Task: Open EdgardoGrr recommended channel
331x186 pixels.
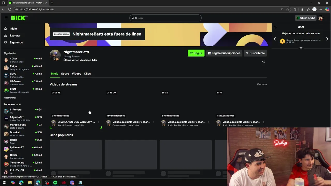Action: (x=23, y=119)
